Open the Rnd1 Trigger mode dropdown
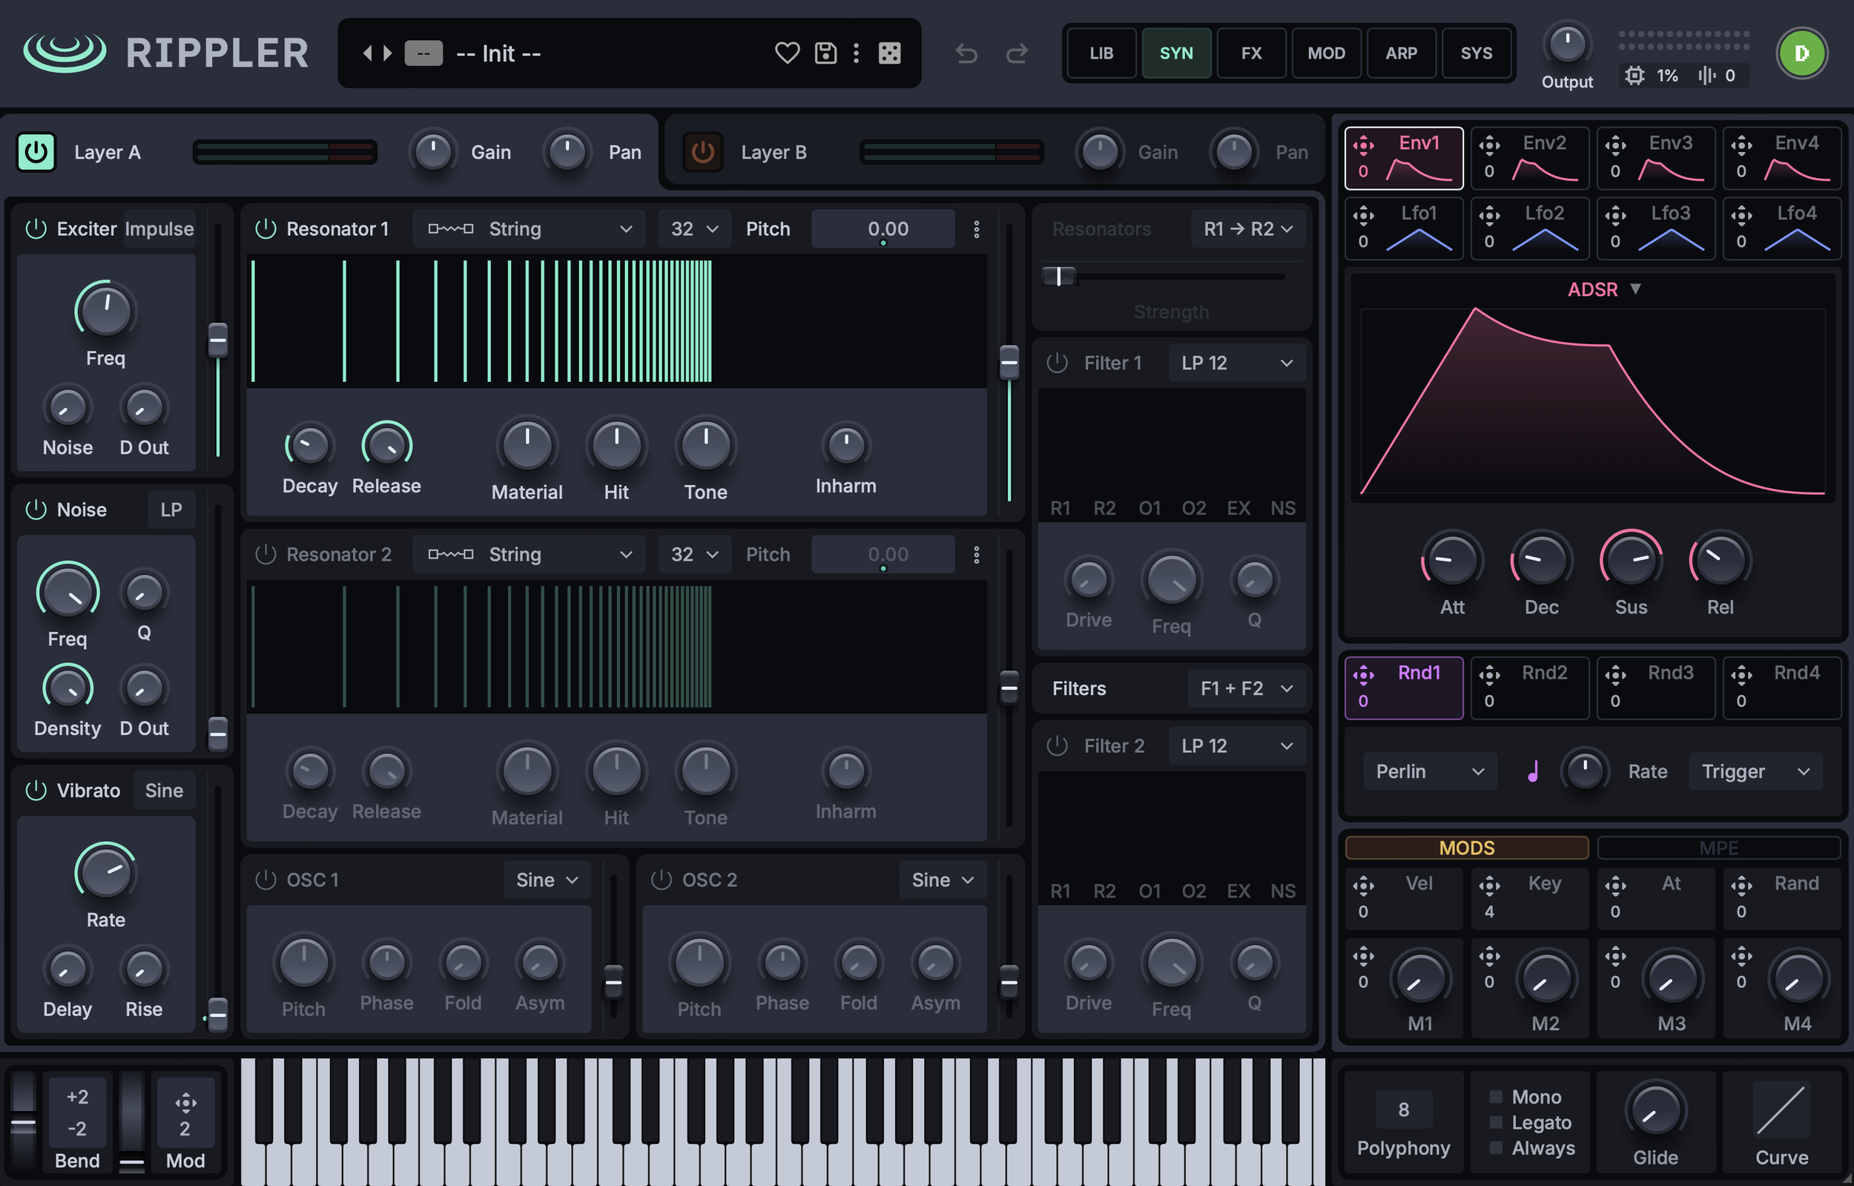This screenshot has height=1186, width=1854. [1755, 771]
